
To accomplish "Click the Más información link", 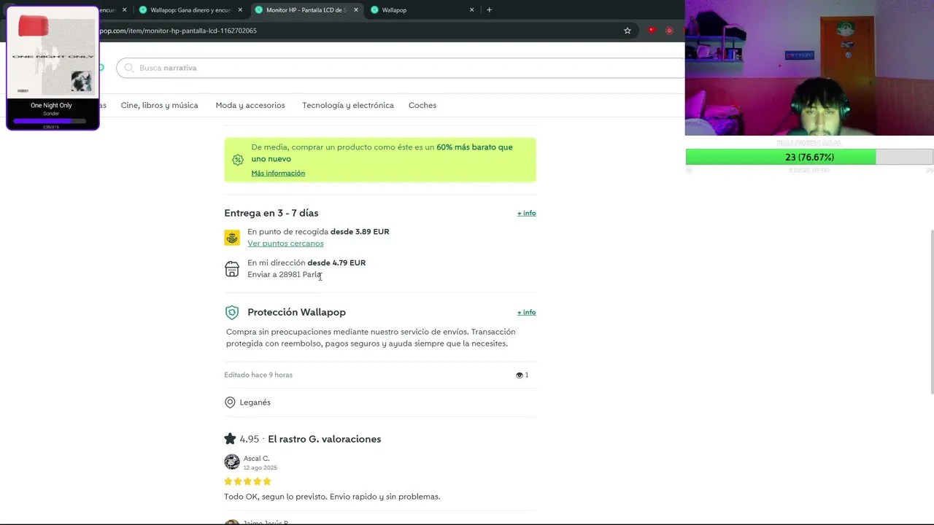I will (x=278, y=173).
